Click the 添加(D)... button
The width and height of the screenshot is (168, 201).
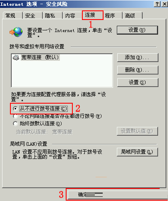pyautogui.click(x=138, y=57)
